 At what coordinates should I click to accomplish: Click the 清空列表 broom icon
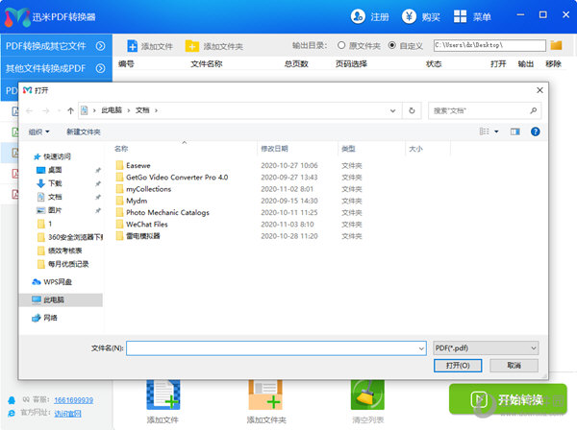tap(367, 394)
